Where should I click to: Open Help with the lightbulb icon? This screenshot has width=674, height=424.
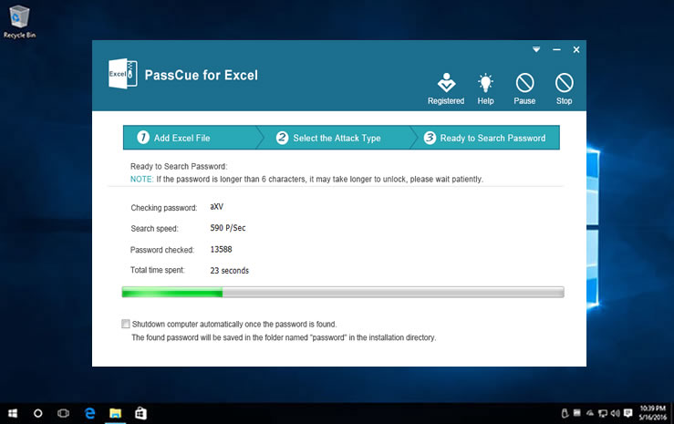point(485,88)
